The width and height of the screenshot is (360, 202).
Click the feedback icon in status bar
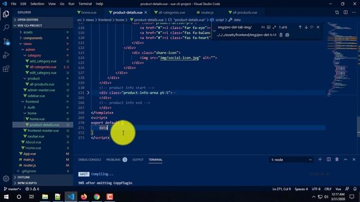(347, 189)
